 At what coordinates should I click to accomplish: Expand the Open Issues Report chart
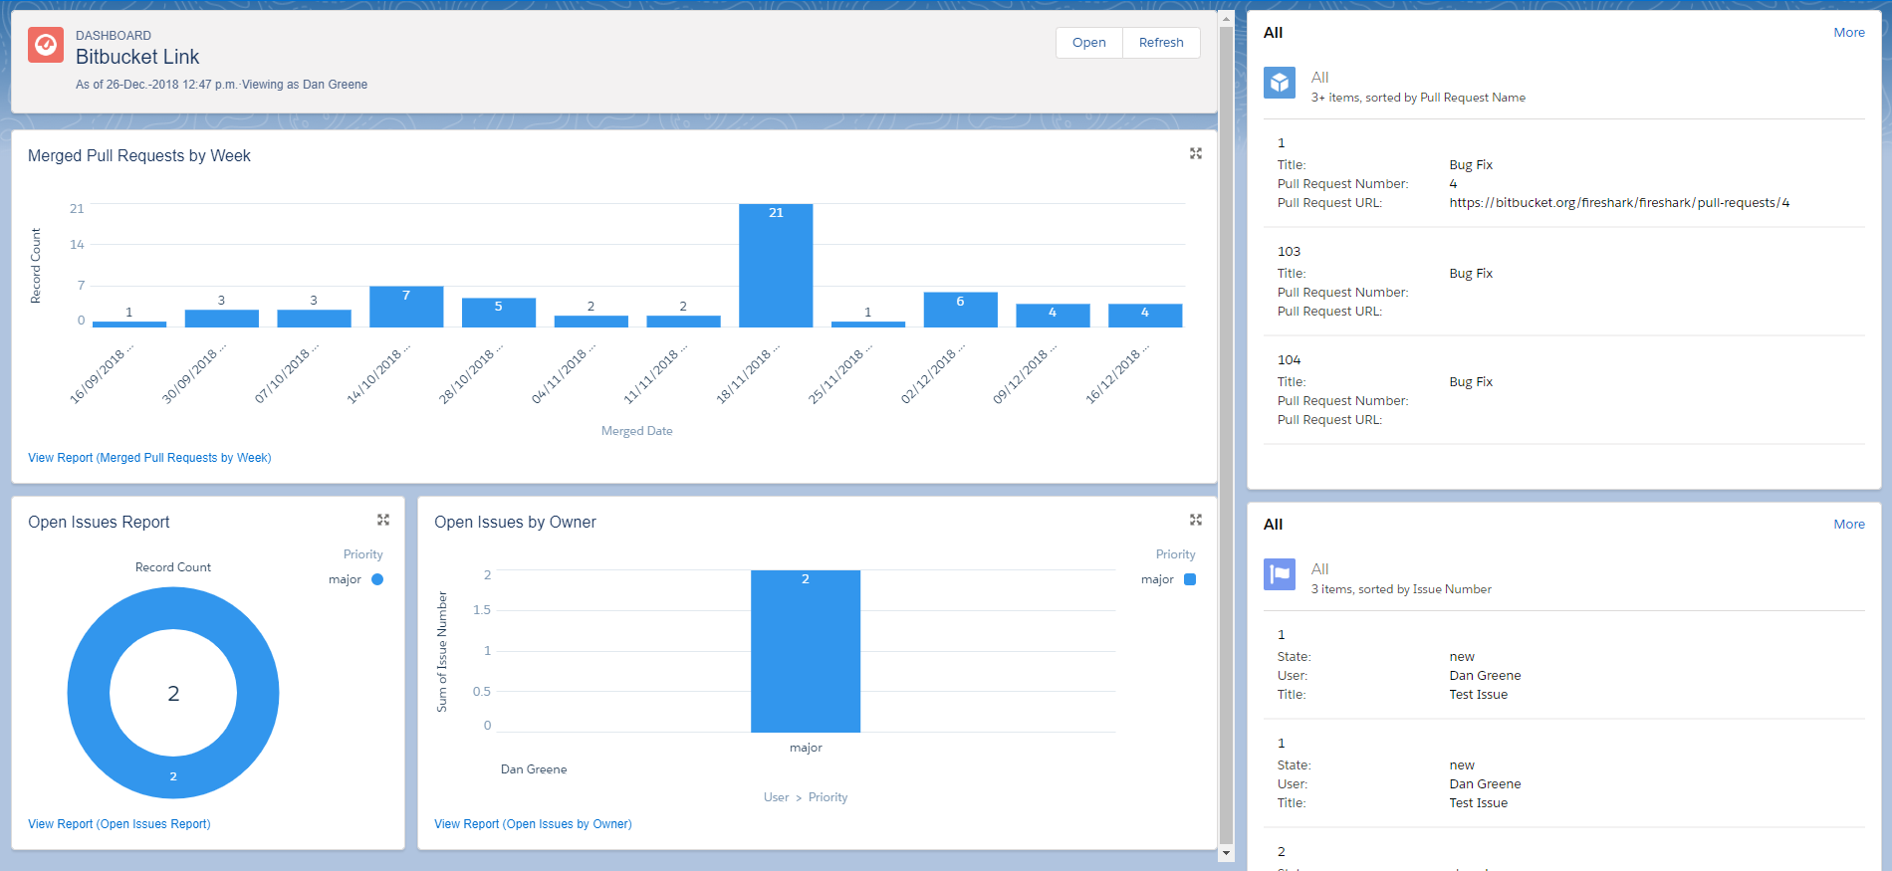coord(383,520)
